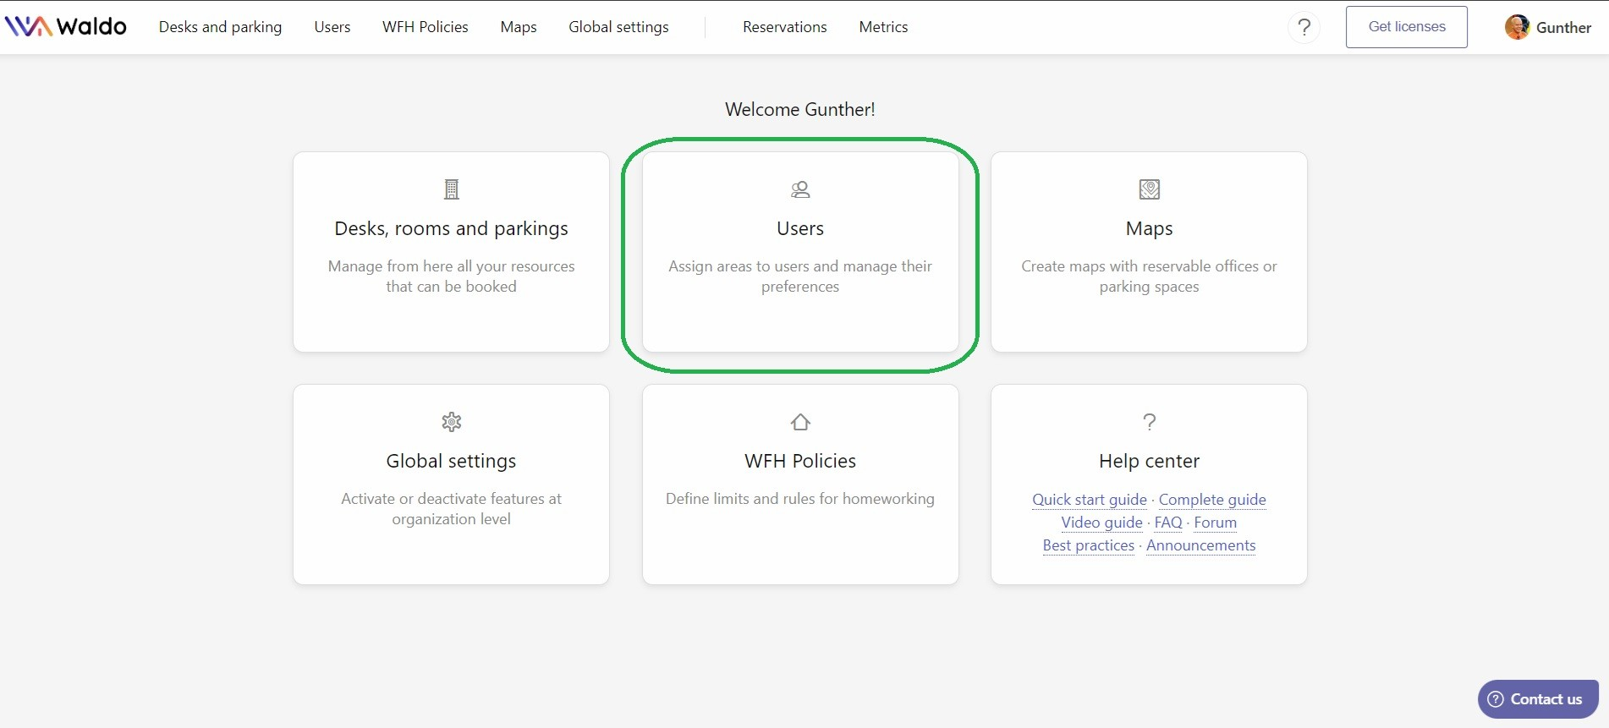Open the Desks, rooms and parkings card title
The image size is (1609, 728).
point(451,229)
